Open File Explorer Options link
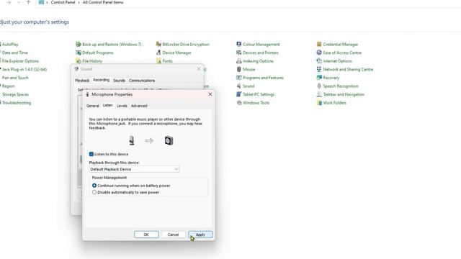461x259 pixels. (20, 61)
